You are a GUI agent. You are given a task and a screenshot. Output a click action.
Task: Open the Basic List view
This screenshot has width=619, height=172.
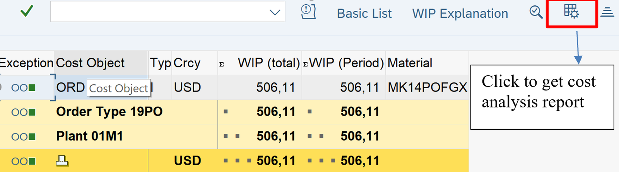coord(364,14)
